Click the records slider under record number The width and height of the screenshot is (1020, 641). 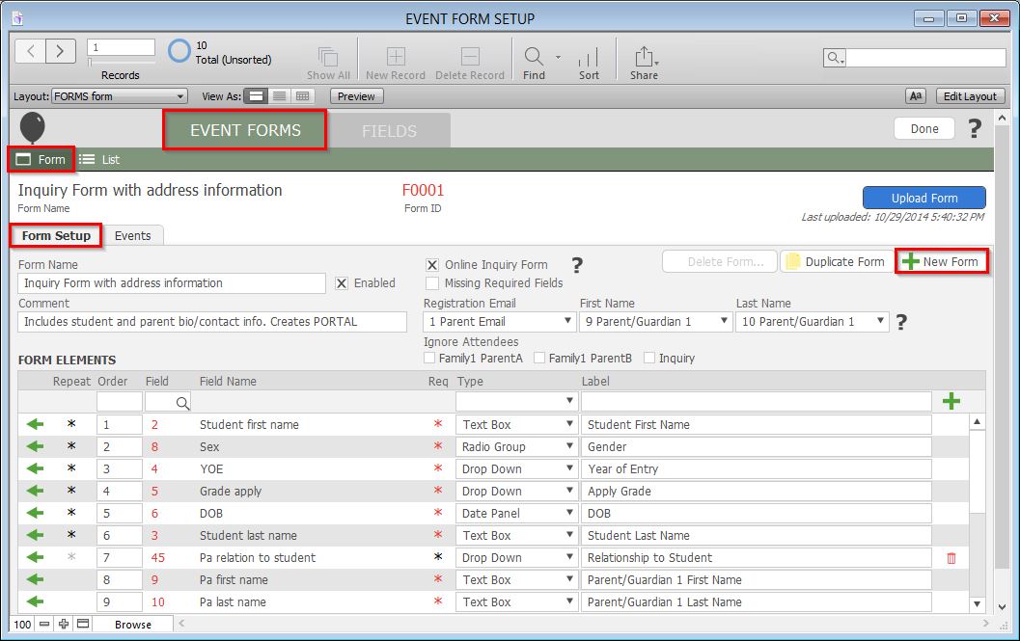point(120,63)
